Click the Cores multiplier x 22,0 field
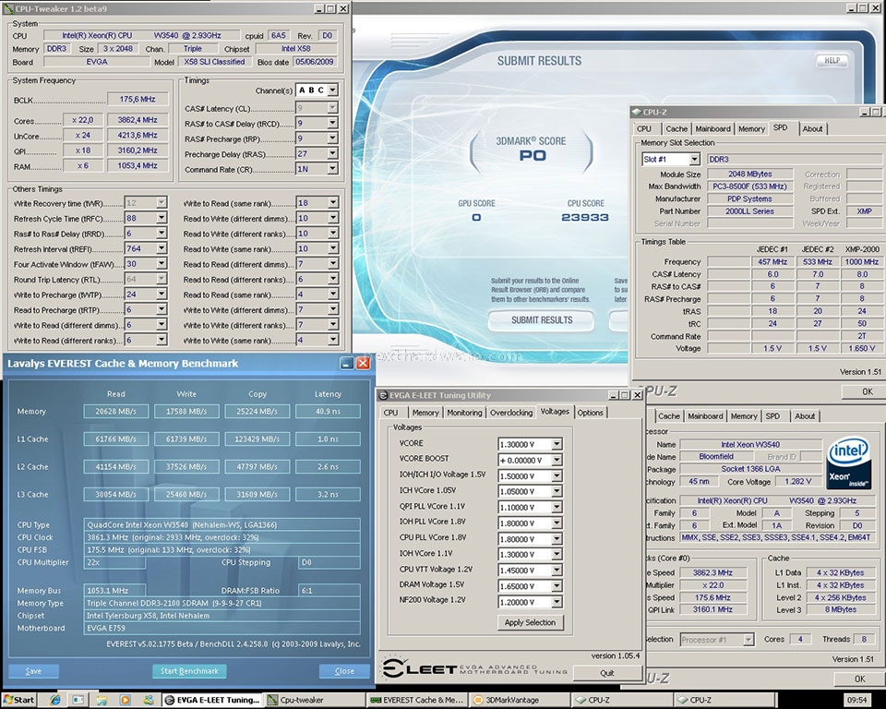The height and width of the screenshot is (709, 886). pyautogui.click(x=82, y=120)
